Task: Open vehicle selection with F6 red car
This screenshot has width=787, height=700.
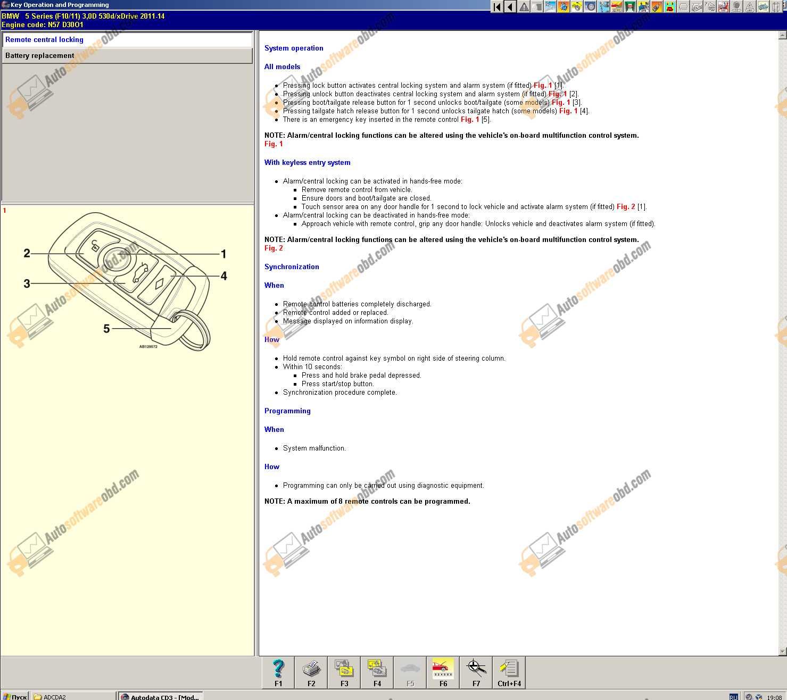Action: click(443, 673)
